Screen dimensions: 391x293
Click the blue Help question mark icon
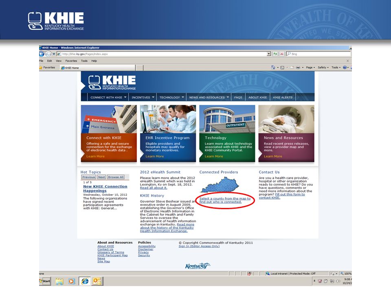coord(345,68)
